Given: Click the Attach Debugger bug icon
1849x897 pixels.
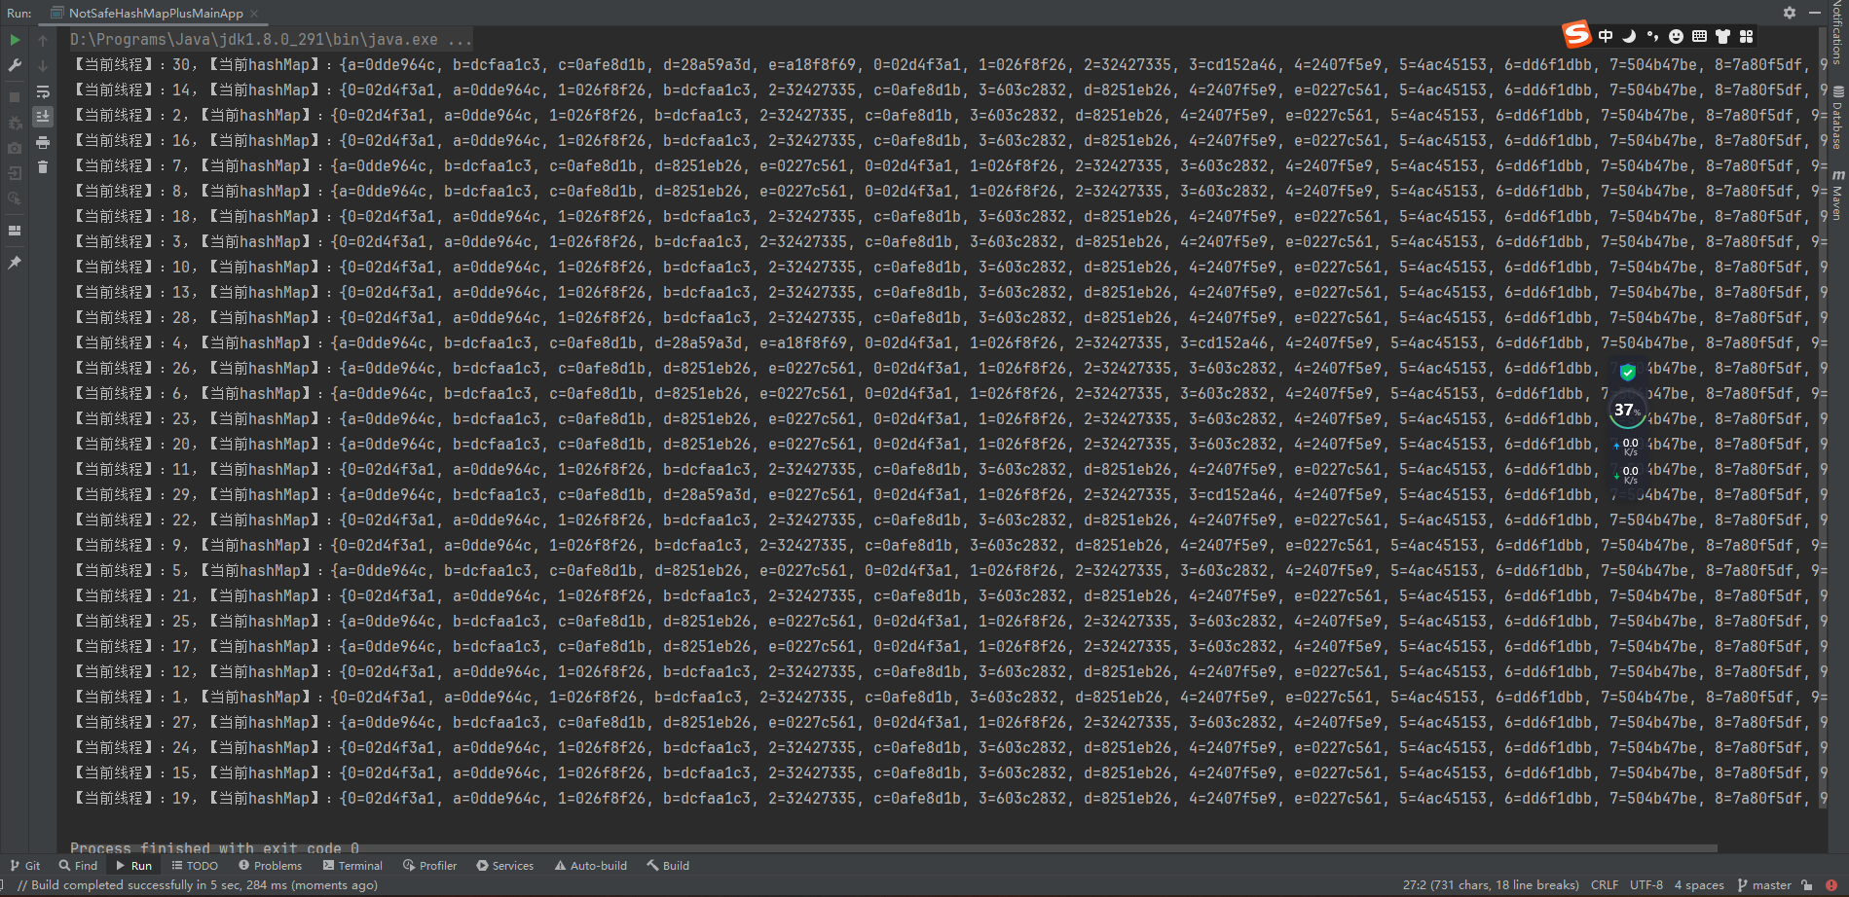Looking at the screenshot, I should point(15,123).
